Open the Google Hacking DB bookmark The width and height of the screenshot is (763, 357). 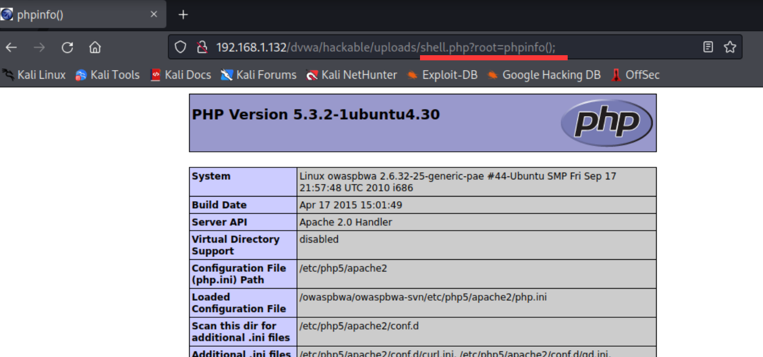pyautogui.click(x=544, y=75)
